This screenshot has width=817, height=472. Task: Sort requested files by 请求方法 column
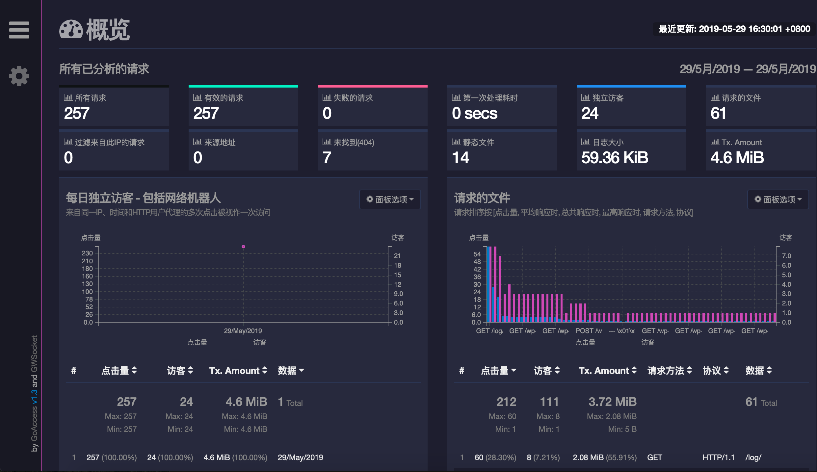670,371
